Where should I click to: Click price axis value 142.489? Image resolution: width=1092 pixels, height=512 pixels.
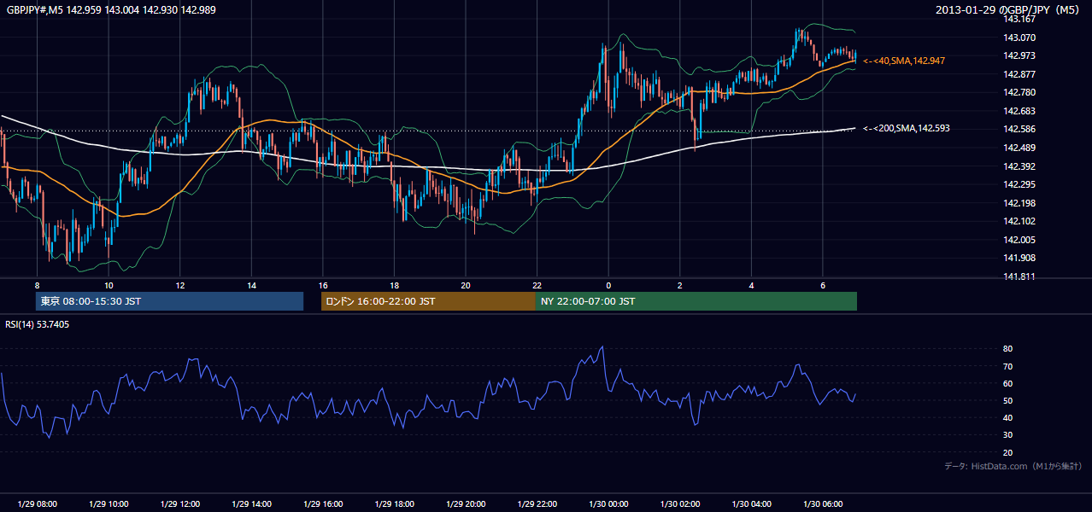pyautogui.click(x=1019, y=148)
